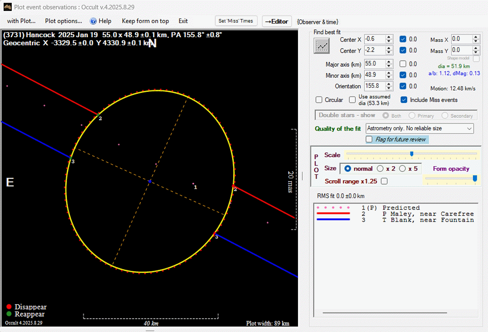Click the {Observer & time} label
Viewport: 488px width, 332px height.
(317, 22)
